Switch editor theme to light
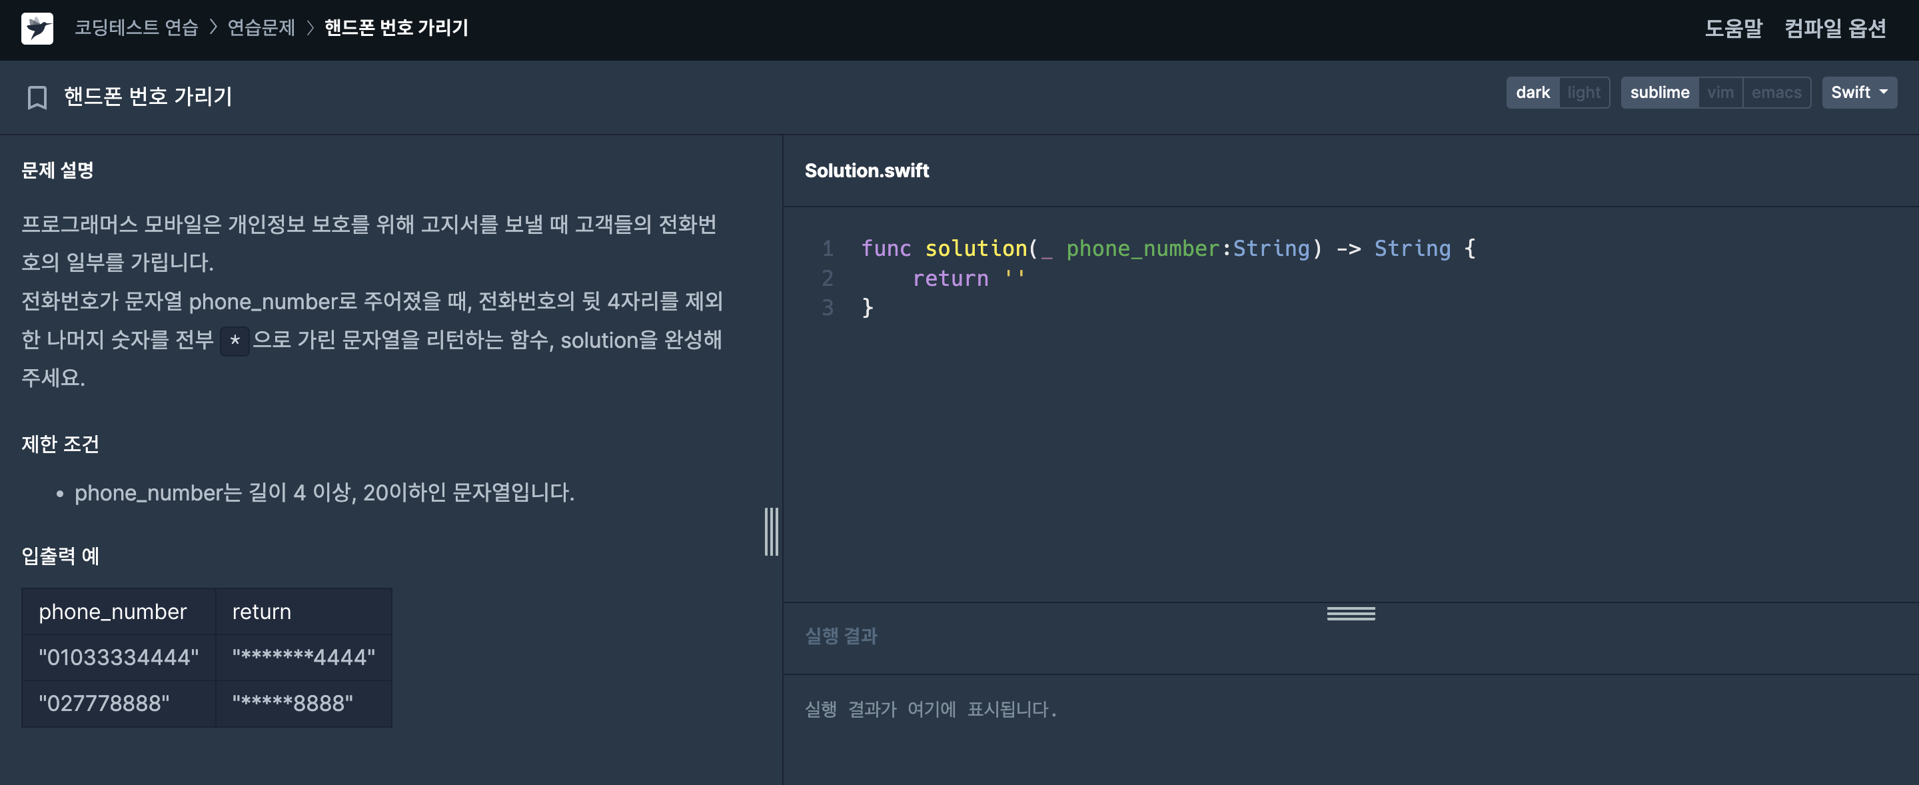 click(1583, 93)
